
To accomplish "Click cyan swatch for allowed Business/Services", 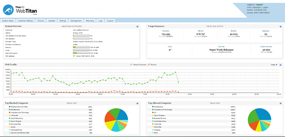I will click(x=153, y=118).
